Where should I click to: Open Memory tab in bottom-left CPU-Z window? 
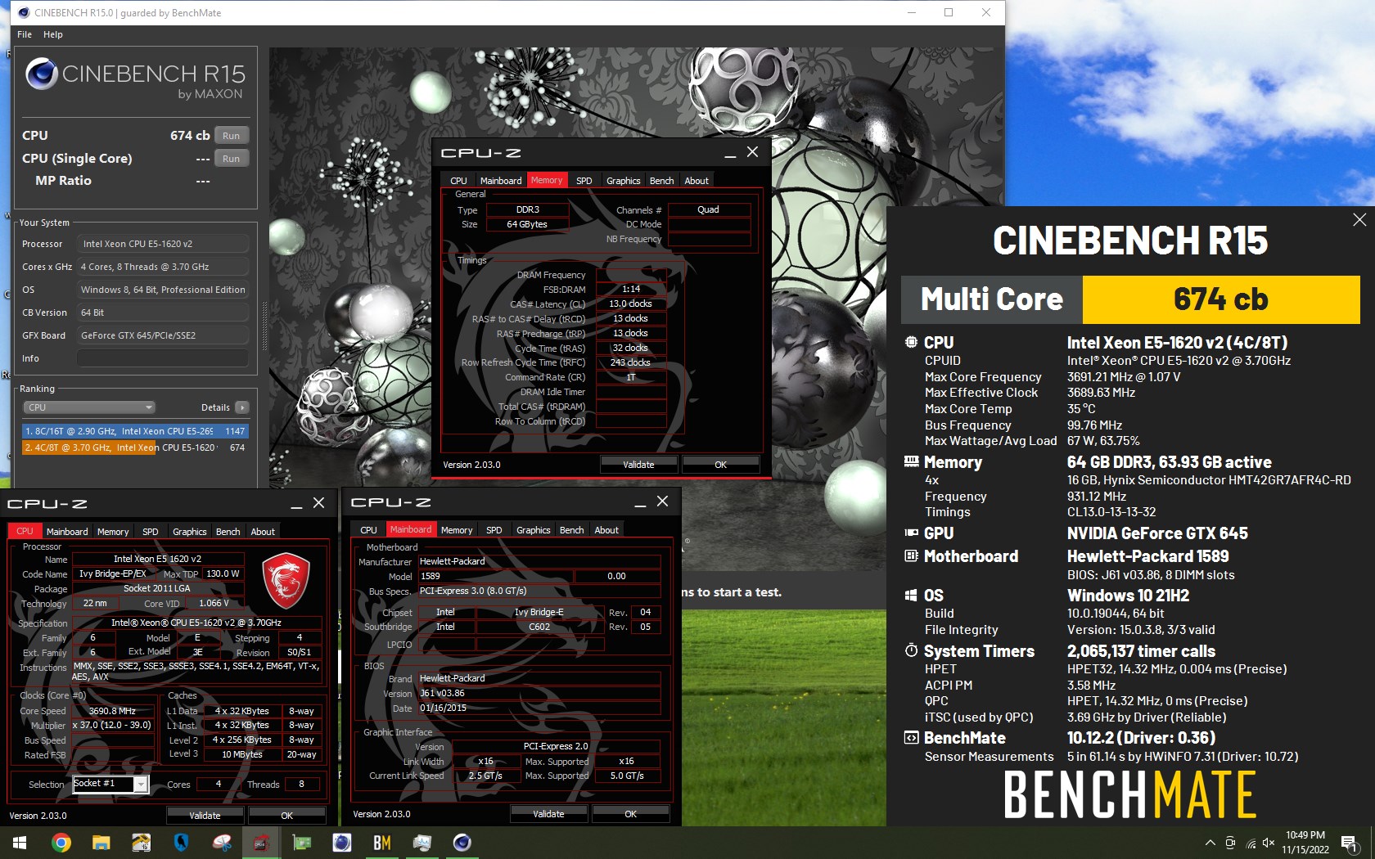click(113, 532)
